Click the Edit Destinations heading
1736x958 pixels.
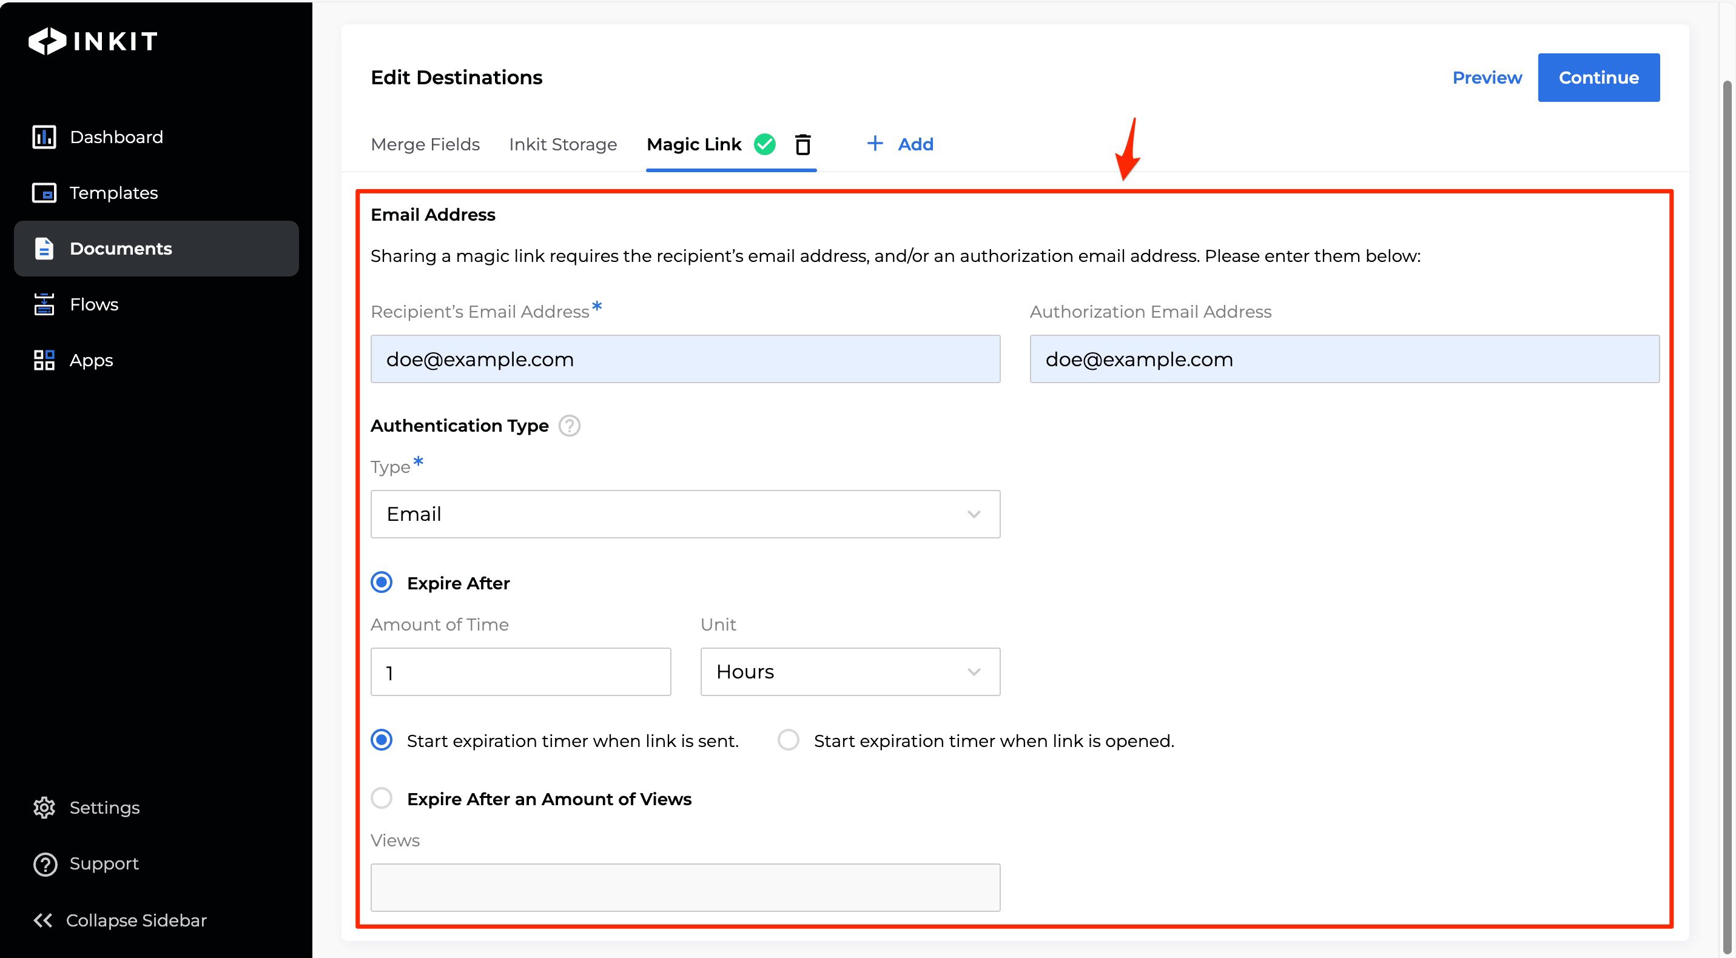coord(456,78)
